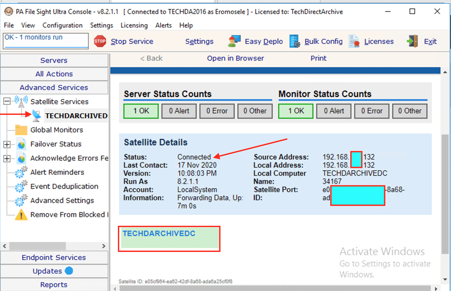
Task: Collapse the Satellite Services tree node
Action: tap(7, 101)
